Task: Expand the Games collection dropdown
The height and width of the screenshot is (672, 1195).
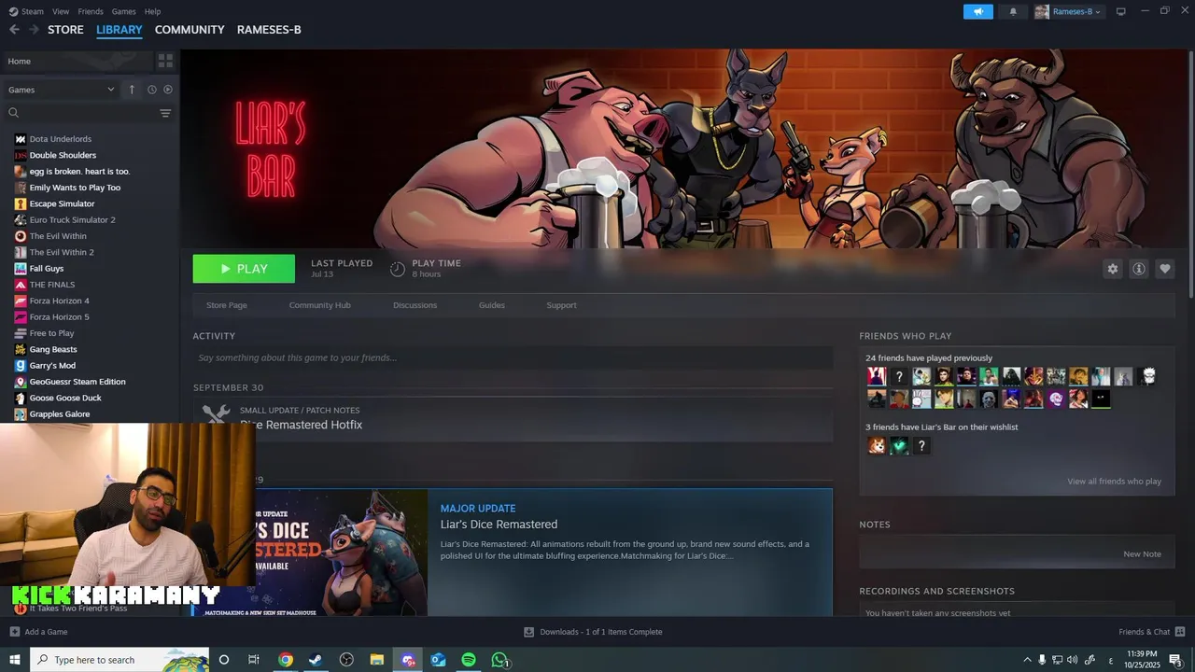Action: click(x=62, y=90)
